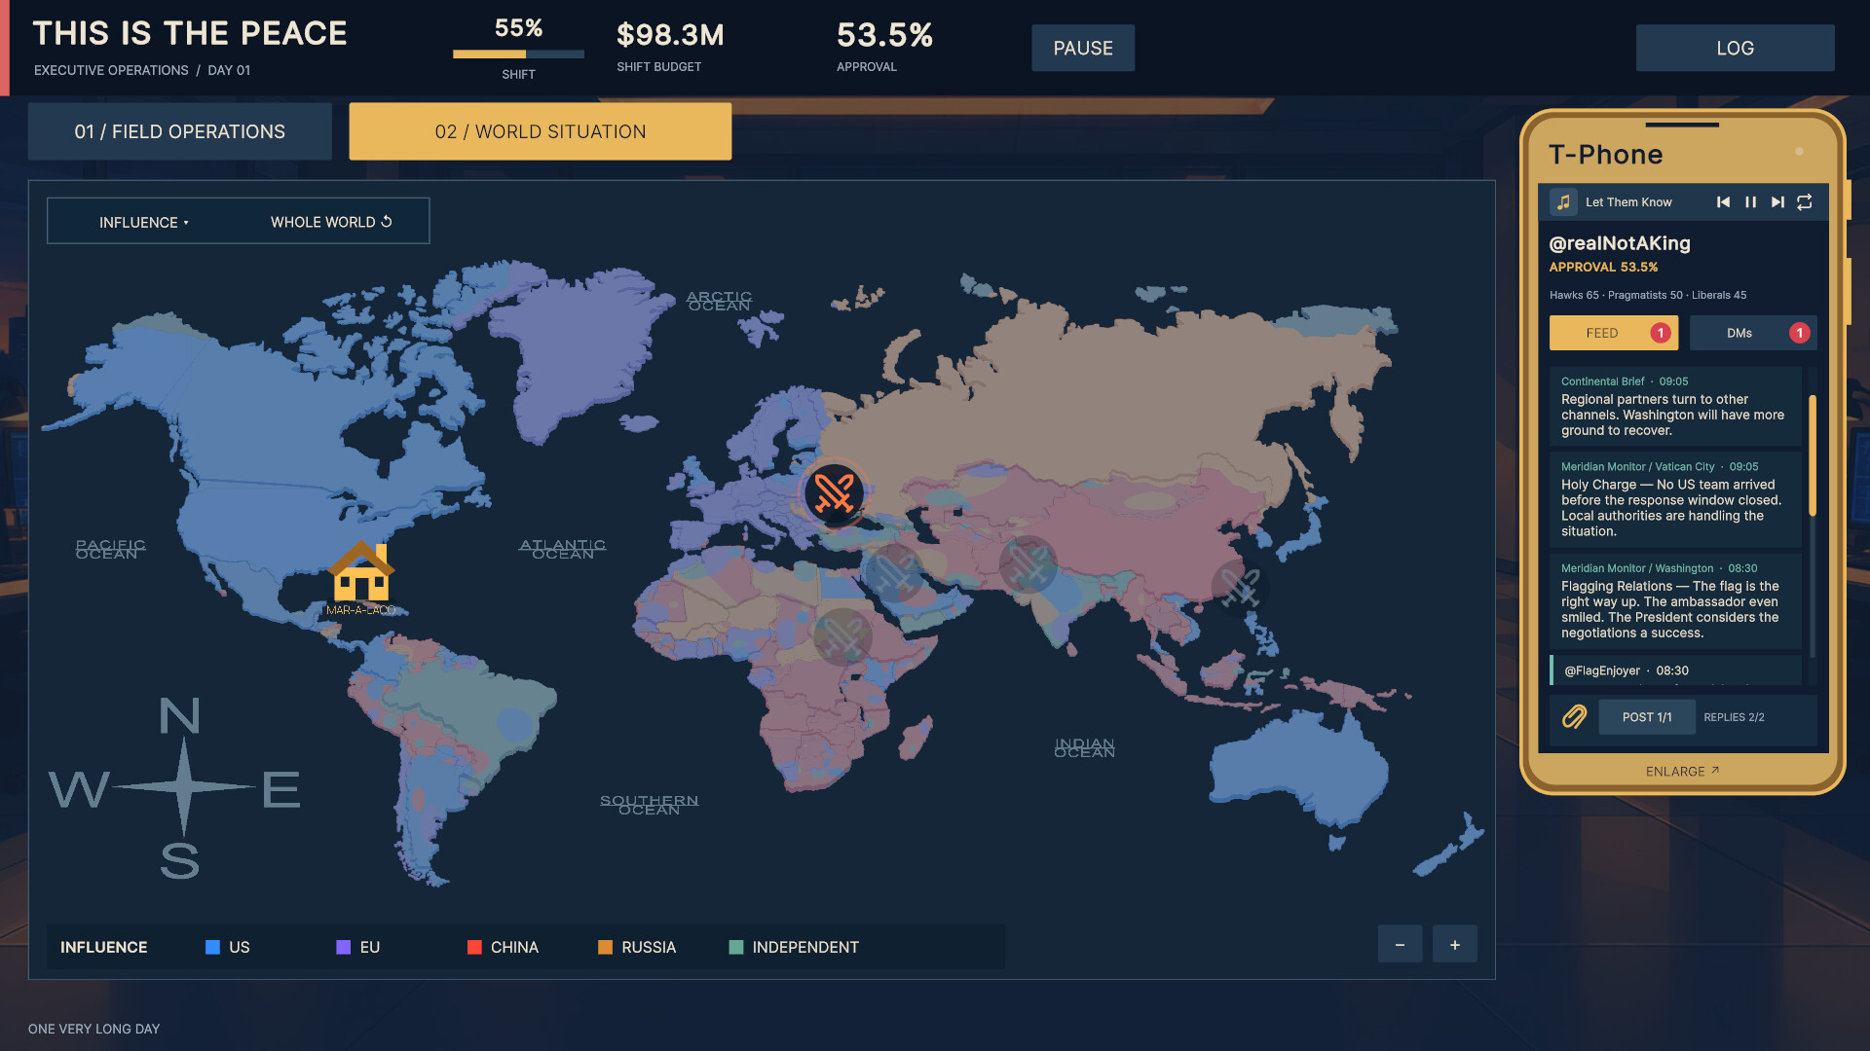
Task: Select the 02 / World Situation tab
Action: click(541, 131)
